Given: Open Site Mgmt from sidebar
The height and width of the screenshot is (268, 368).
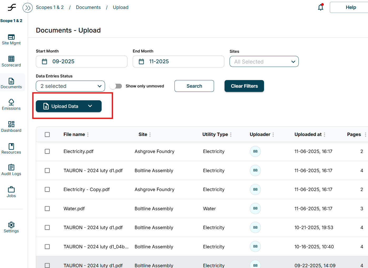Looking at the screenshot, I should tap(11, 40).
